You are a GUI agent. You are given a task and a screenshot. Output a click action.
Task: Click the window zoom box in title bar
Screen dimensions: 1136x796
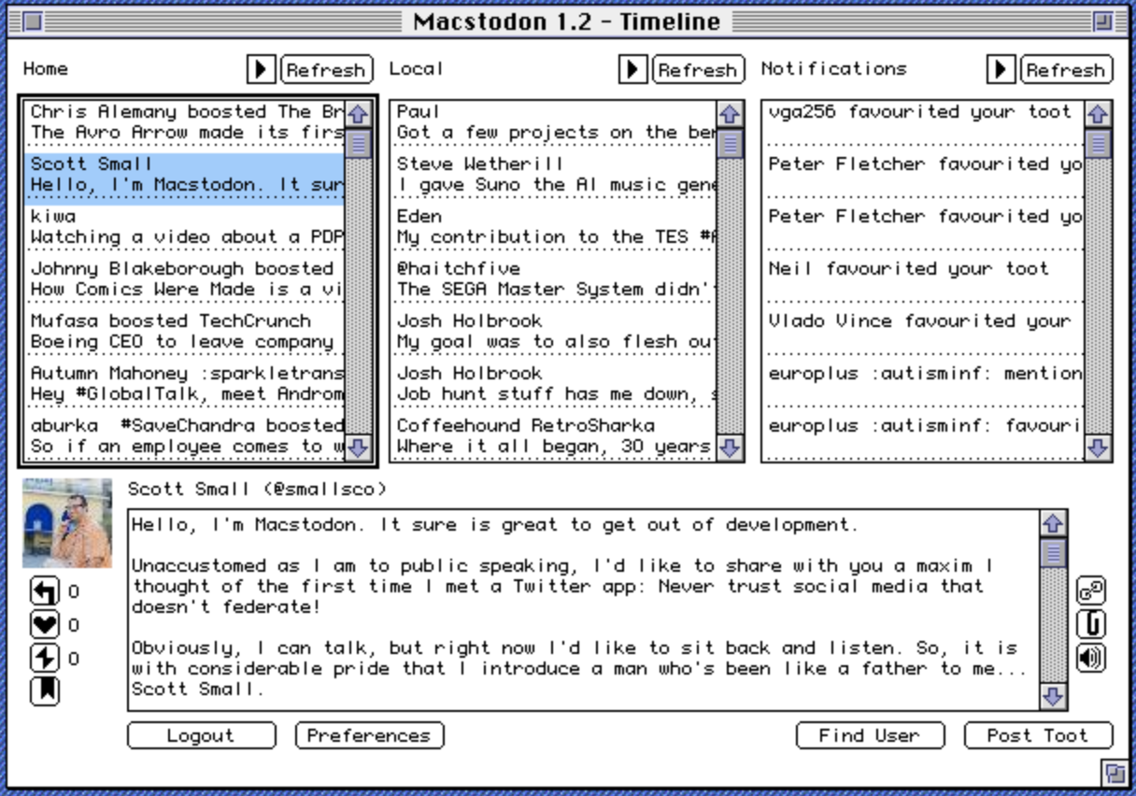tap(1103, 21)
